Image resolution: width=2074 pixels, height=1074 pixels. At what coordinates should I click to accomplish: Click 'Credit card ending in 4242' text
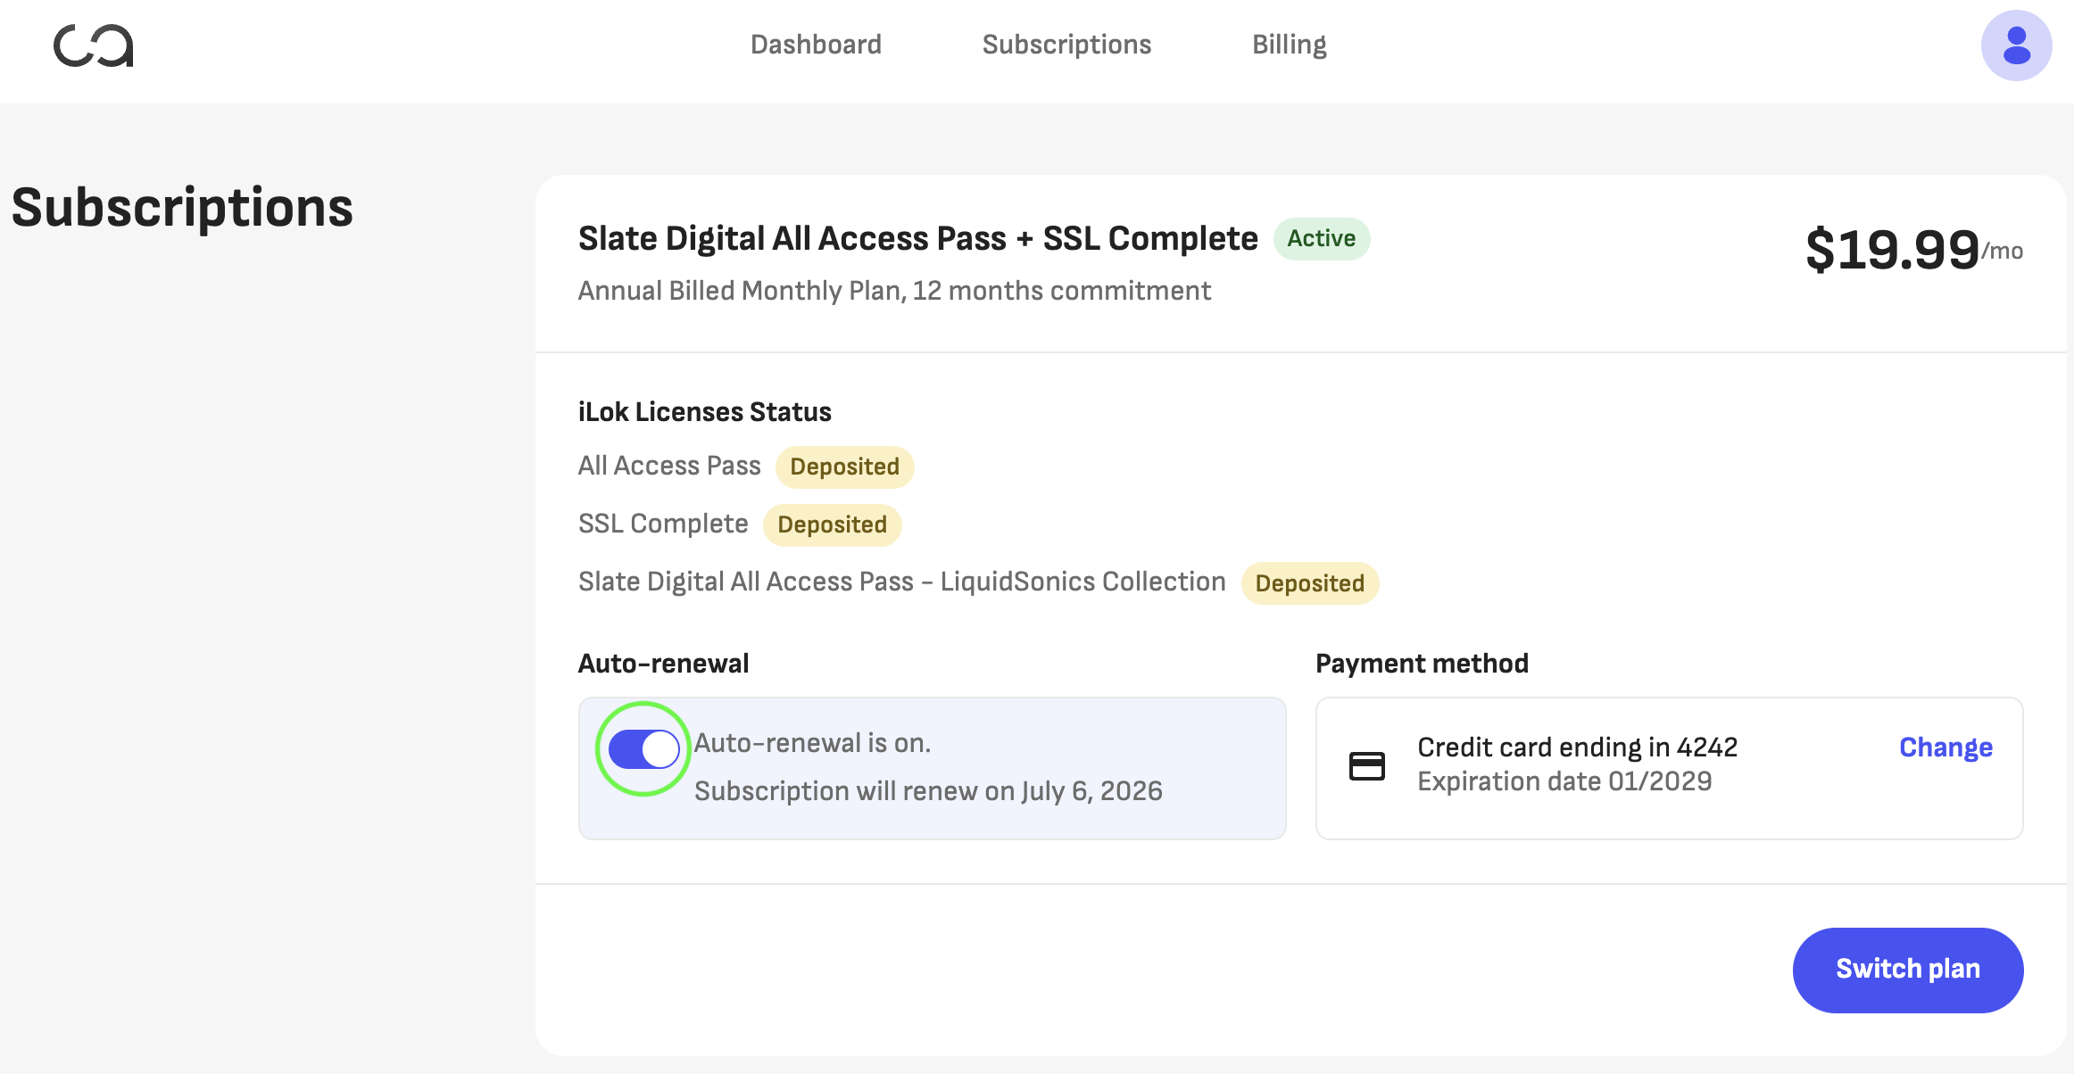(x=1577, y=747)
